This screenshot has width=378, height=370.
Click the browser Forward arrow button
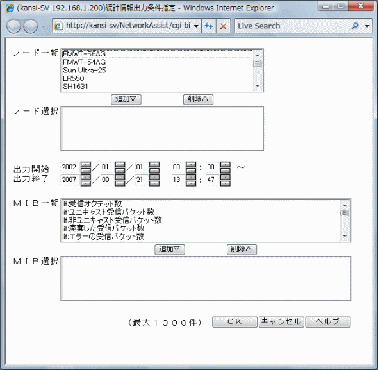[30, 26]
